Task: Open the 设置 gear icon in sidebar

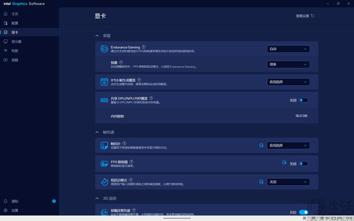Action: click(6, 211)
